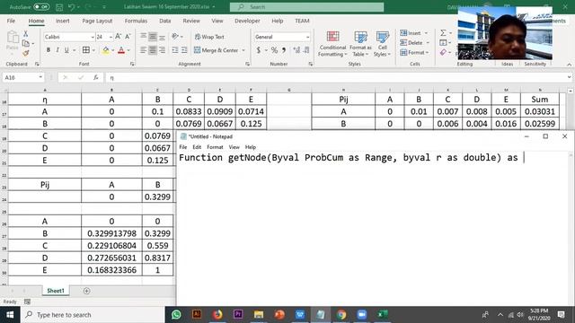575x323 pixels.
Task: Click Merge & Center button
Action: [217, 50]
